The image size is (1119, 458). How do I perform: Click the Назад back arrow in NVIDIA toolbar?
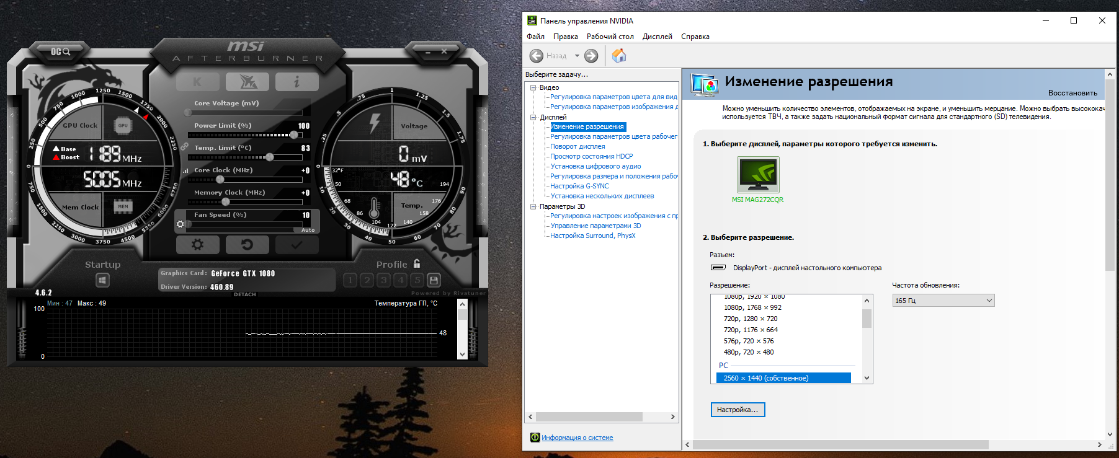(x=537, y=56)
